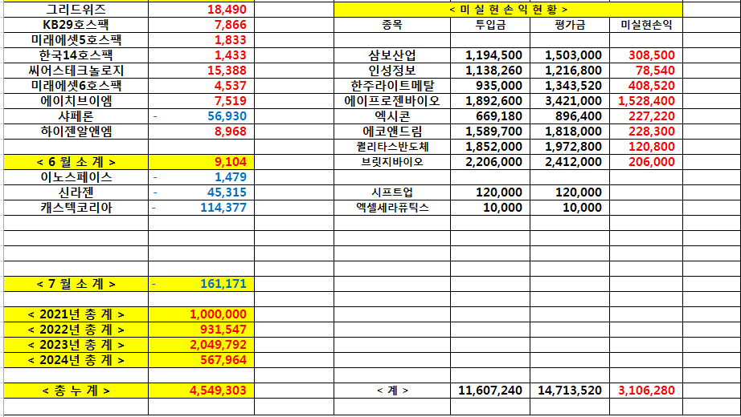Screen dimensions: 741x417
Task: Select 에이프로젠바이오 unrealized profit 1,528,400
Action: (x=646, y=101)
